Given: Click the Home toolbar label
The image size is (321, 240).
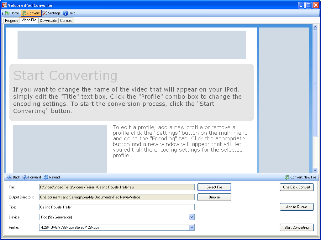Looking at the screenshot, I should tap(14, 13).
